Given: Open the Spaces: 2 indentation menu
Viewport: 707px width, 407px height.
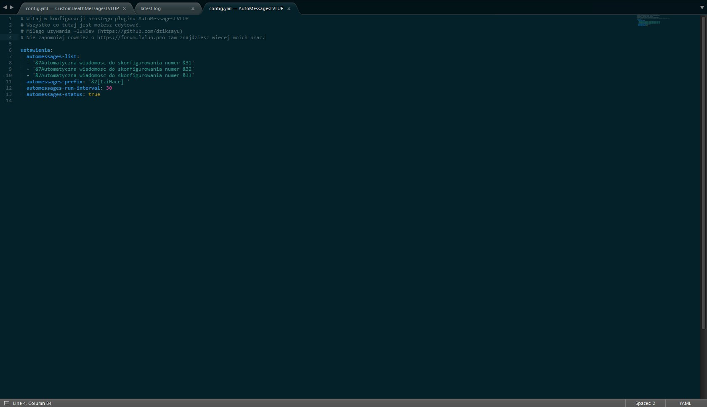Looking at the screenshot, I should (645, 403).
